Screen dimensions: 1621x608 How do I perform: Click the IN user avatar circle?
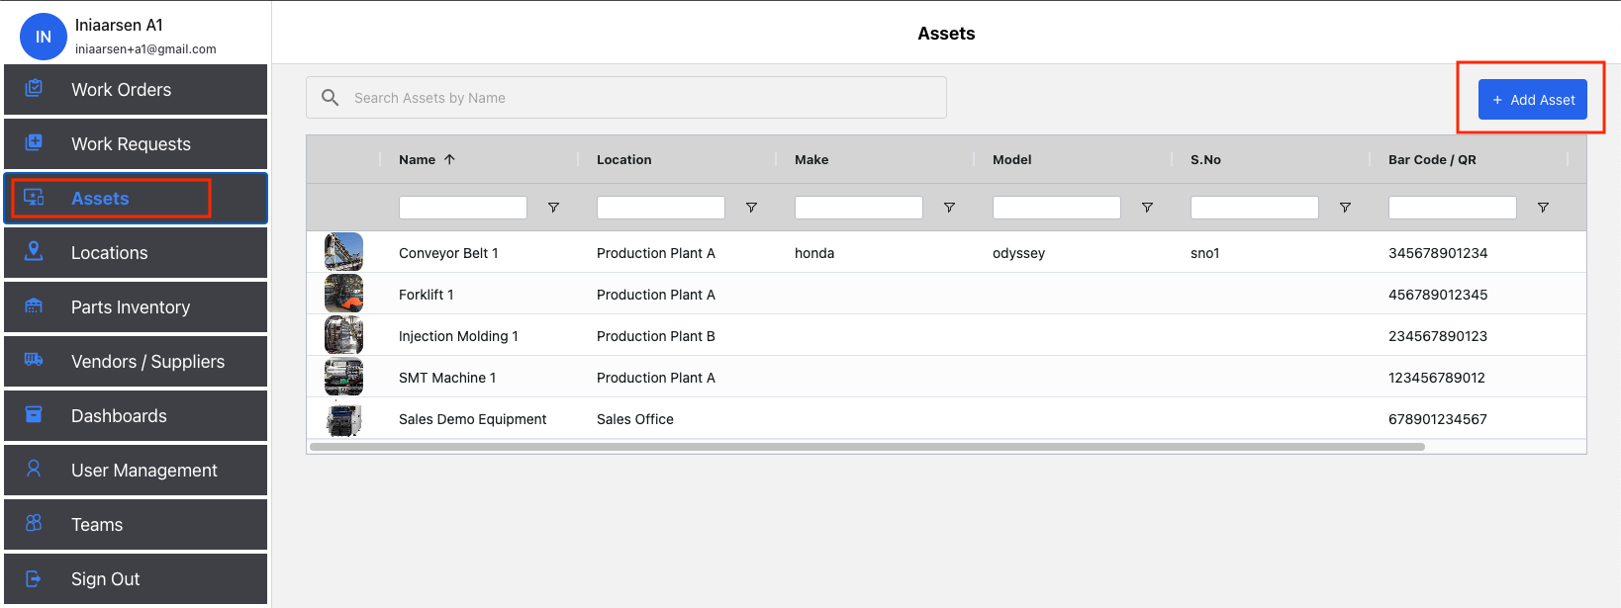point(44,37)
